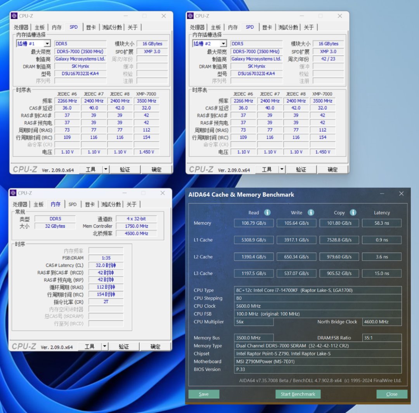The image size is (419, 413).
Task: Show info for AIDA64 Read column
Action: pos(267,212)
